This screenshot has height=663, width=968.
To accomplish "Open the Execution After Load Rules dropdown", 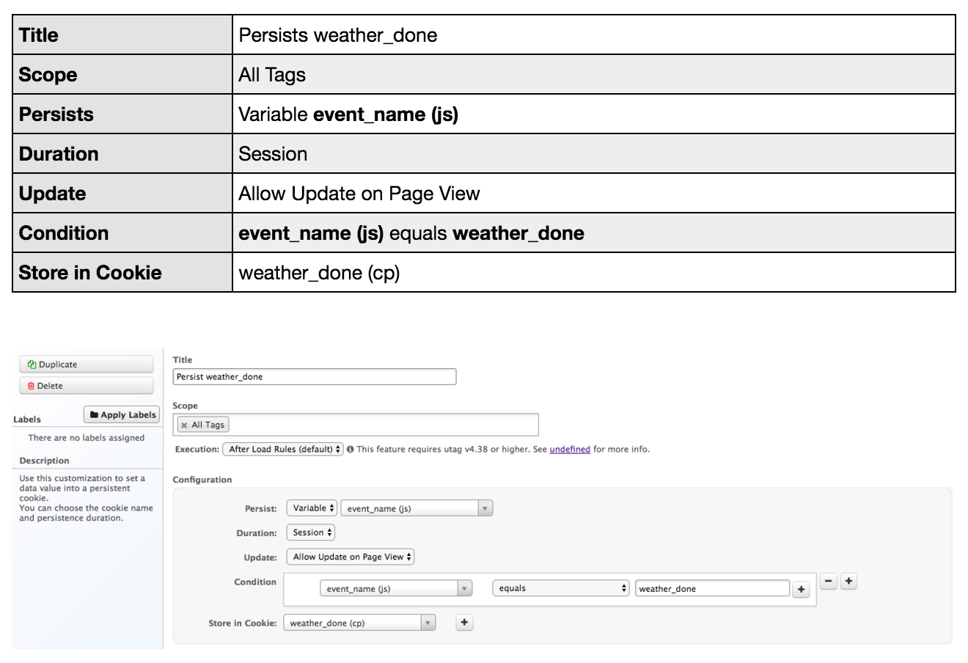I will pos(282,450).
